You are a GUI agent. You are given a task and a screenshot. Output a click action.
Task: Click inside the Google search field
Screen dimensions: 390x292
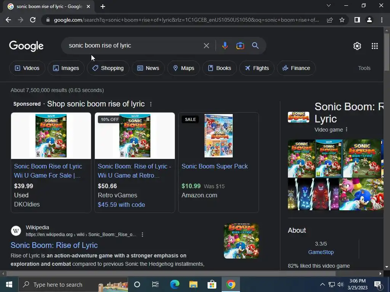(134, 46)
